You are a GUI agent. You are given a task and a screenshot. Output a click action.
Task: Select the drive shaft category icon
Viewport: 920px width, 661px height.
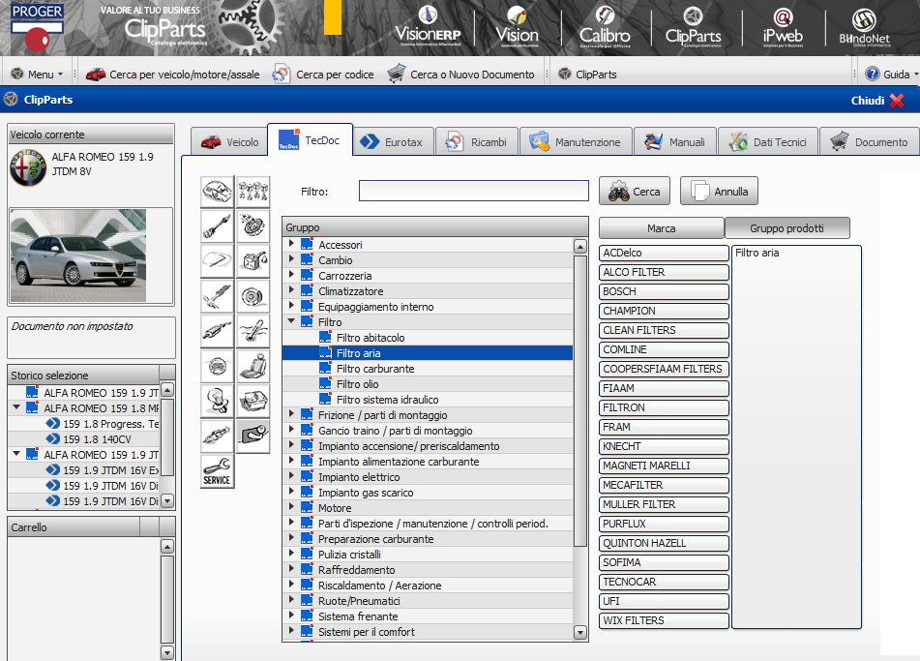[x=217, y=226]
